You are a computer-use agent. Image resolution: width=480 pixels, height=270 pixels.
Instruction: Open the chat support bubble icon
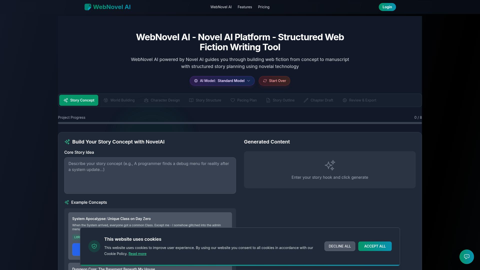click(x=466, y=256)
